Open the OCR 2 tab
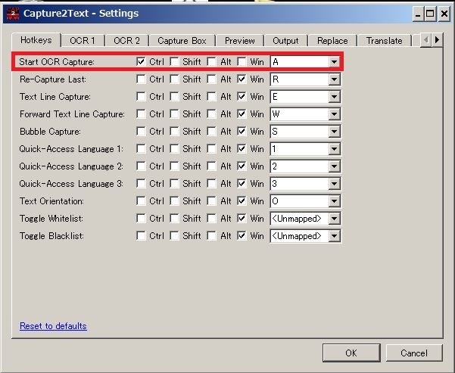Image resolution: width=455 pixels, height=373 pixels. pos(126,41)
